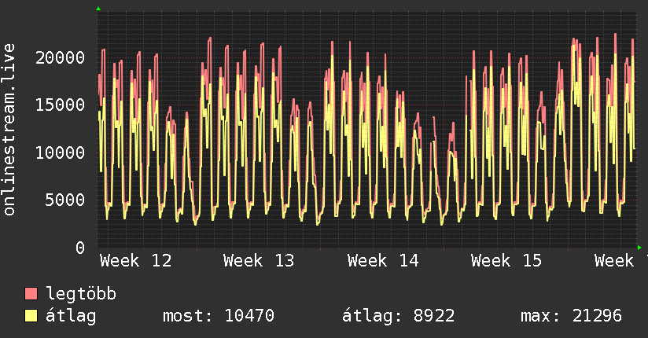Click the 5000 y-axis tick label
The height and width of the screenshot is (338, 648).
(x=65, y=200)
